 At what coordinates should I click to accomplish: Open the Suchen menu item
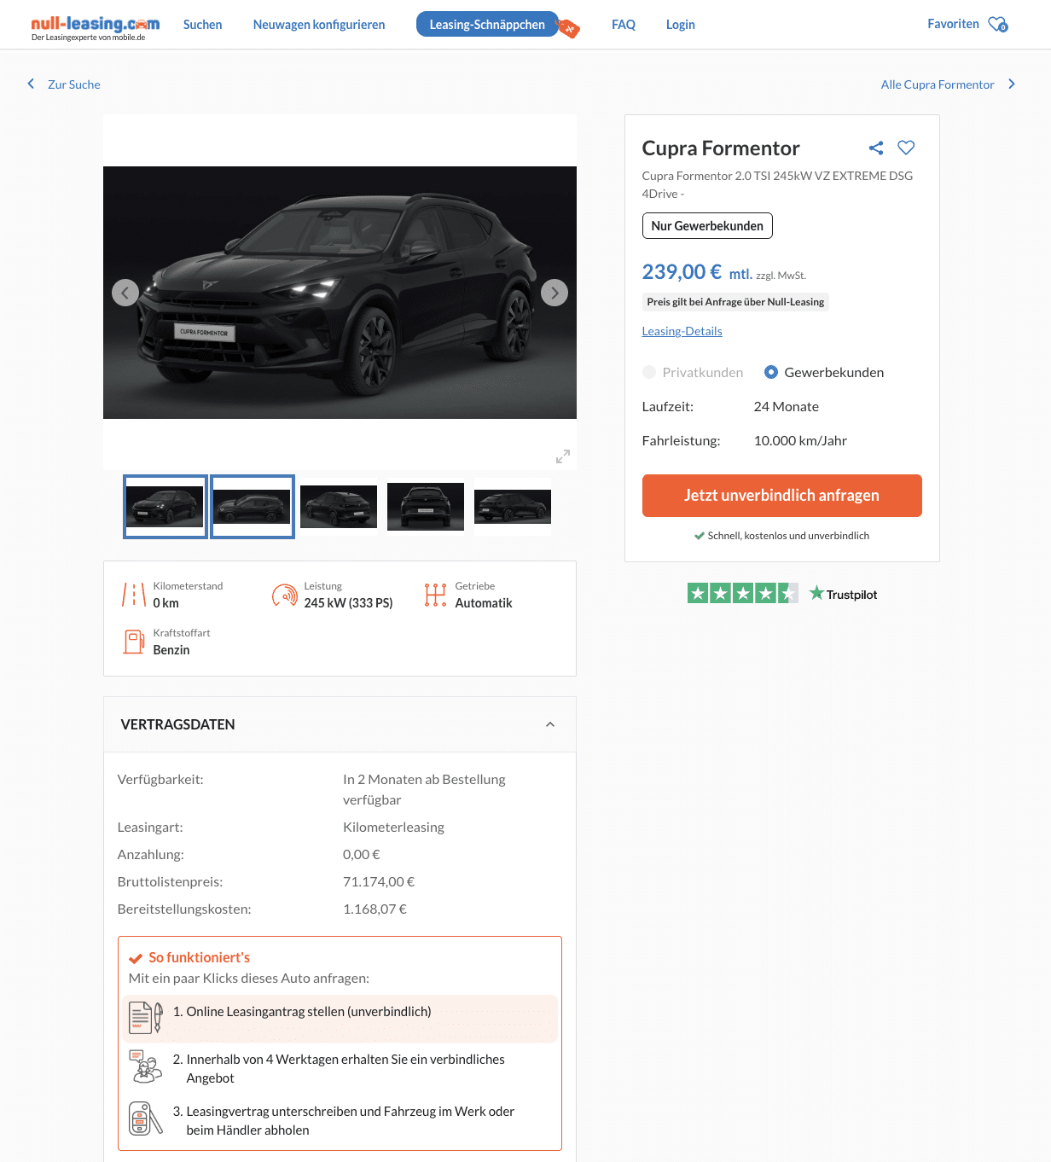[202, 25]
